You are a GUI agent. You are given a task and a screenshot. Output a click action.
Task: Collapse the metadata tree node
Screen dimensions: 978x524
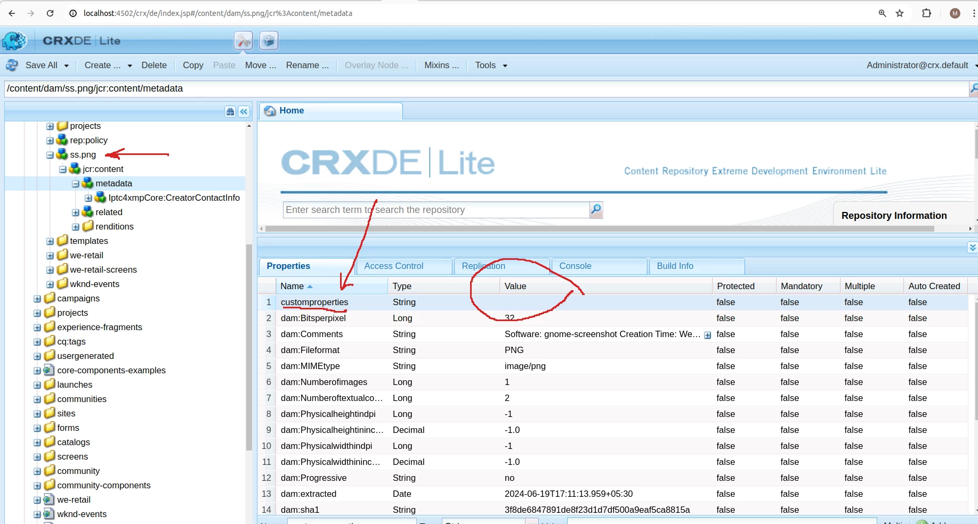click(76, 184)
